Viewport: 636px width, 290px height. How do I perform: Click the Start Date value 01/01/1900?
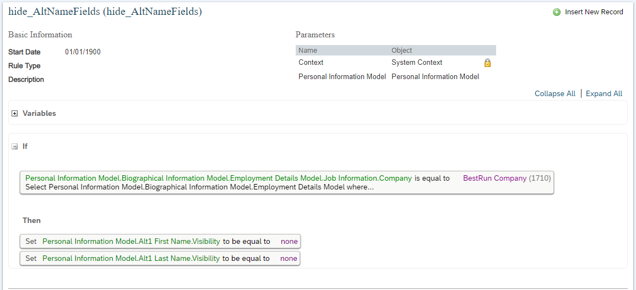[x=83, y=52]
